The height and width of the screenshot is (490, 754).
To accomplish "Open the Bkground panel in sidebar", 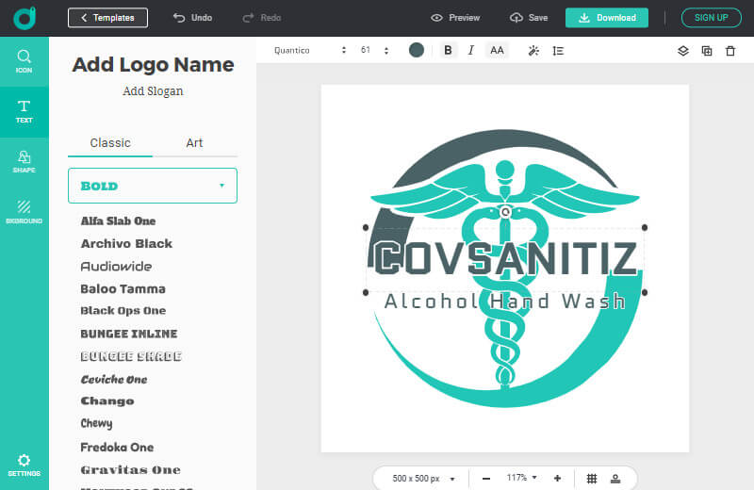I will [x=25, y=211].
